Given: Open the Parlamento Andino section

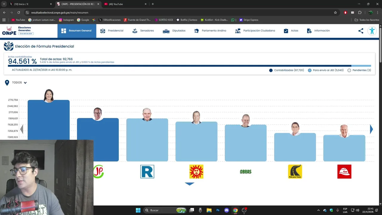Looking at the screenshot, I should click(210, 31).
